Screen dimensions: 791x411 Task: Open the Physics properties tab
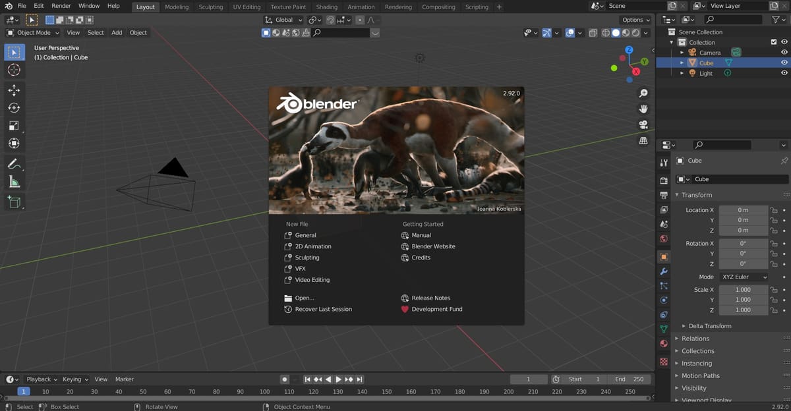[664, 300]
